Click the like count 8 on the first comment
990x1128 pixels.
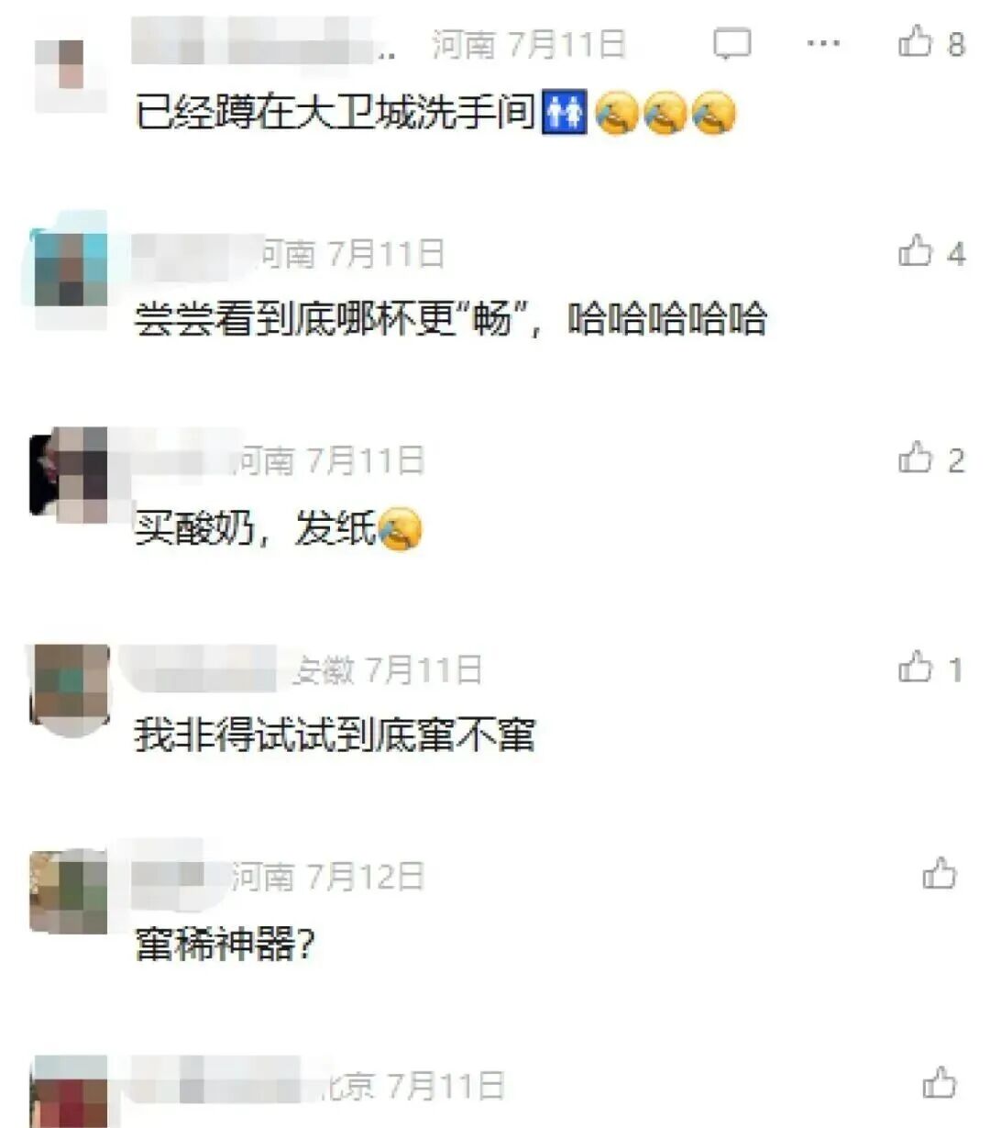pyautogui.click(x=956, y=44)
